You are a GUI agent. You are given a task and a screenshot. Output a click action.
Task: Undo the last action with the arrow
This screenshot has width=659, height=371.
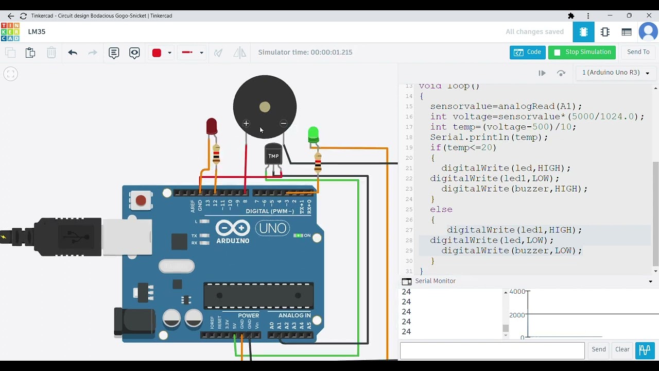point(73,52)
